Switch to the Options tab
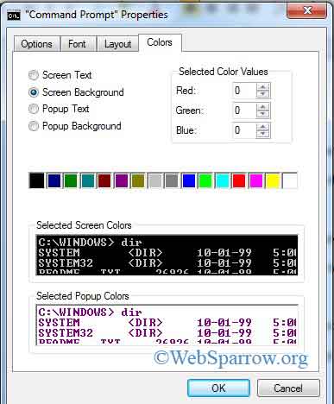The width and height of the screenshot is (334, 404). 37,44
